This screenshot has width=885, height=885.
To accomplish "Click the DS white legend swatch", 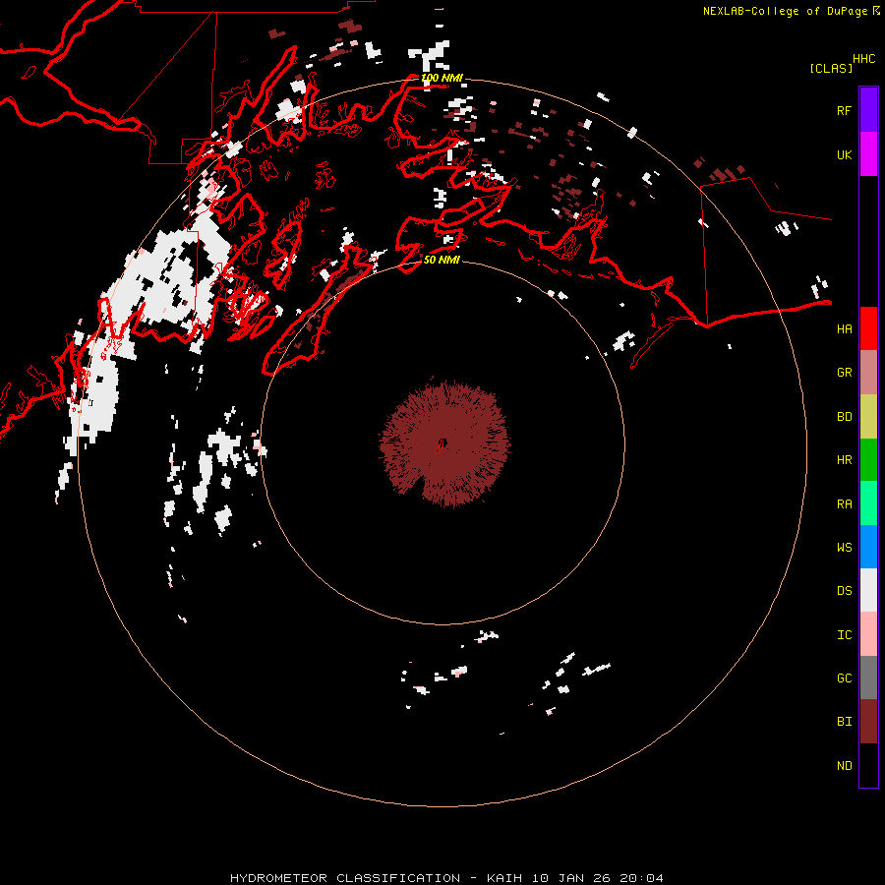I will [868, 590].
